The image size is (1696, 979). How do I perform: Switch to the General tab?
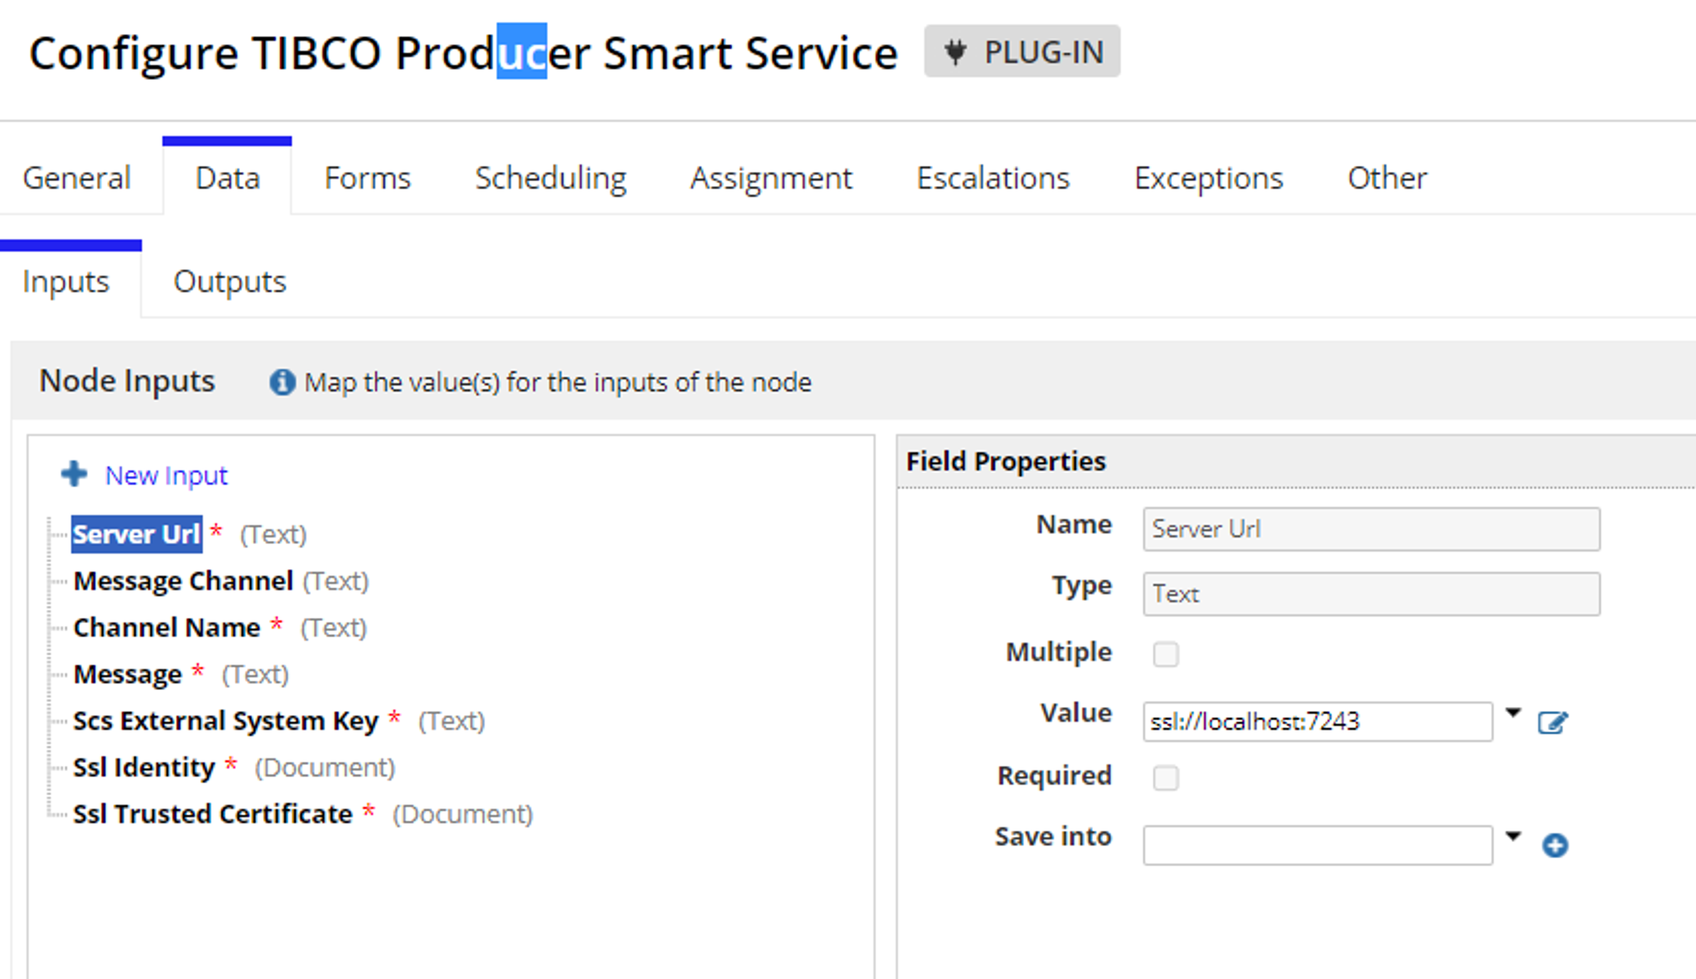pyautogui.click(x=77, y=178)
